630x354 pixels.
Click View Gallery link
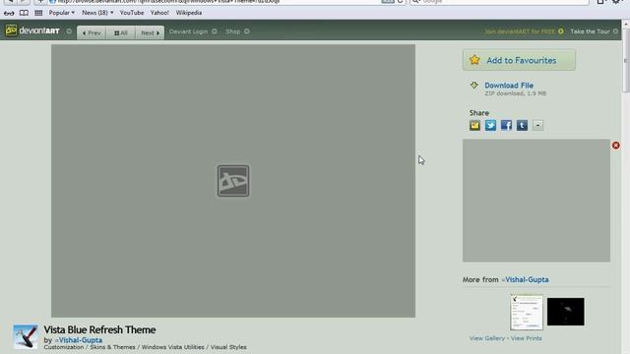point(487,338)
